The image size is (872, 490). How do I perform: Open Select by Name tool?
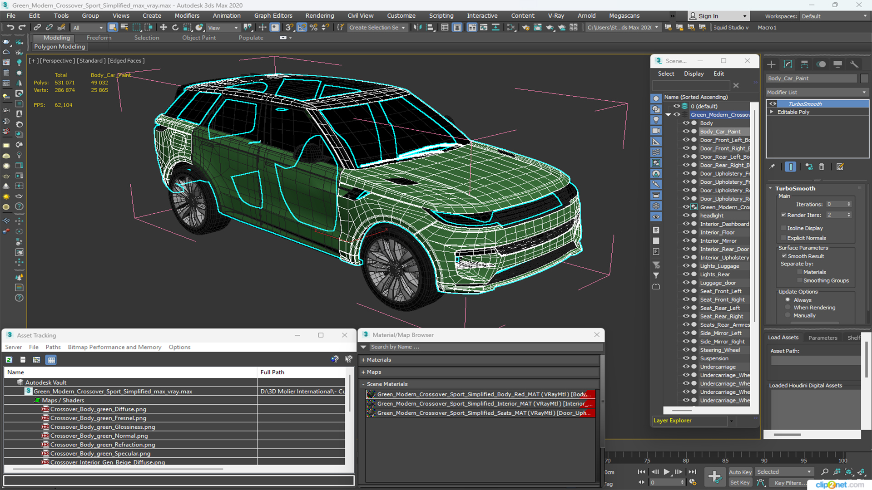pos(124,27)
